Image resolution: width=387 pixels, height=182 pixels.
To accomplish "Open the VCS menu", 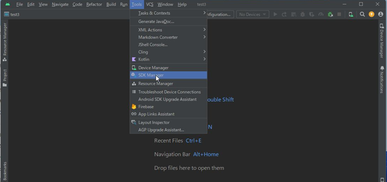I will pos(149,4).
